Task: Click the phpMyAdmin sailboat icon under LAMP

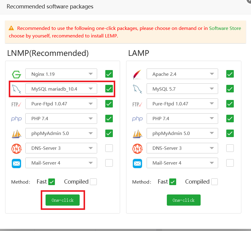Action: [x=138, y=133]
